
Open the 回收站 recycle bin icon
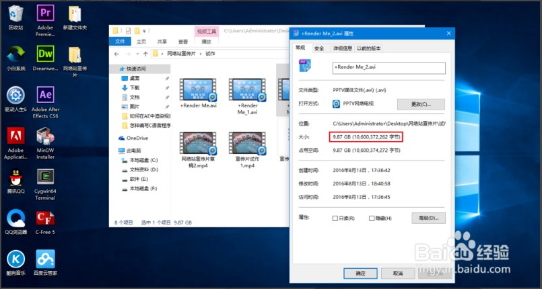tap(15, 15)
